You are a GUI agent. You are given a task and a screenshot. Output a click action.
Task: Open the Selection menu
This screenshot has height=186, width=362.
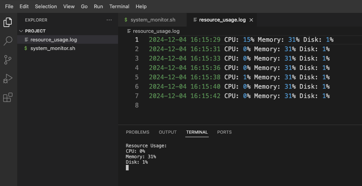pyautogui.click(x=46, y=6)
